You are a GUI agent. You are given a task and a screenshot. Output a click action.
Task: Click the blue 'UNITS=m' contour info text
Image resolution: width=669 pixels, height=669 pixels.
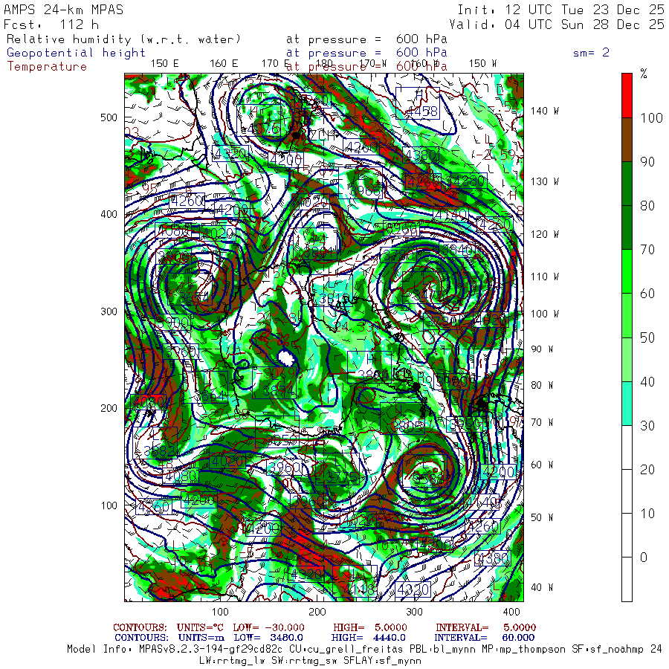201,638
